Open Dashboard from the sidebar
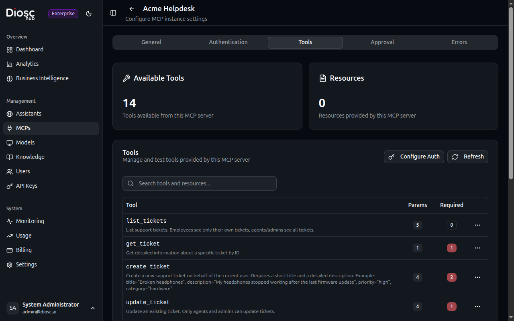Viewport: 514px width, 321px height. (30, 49)
